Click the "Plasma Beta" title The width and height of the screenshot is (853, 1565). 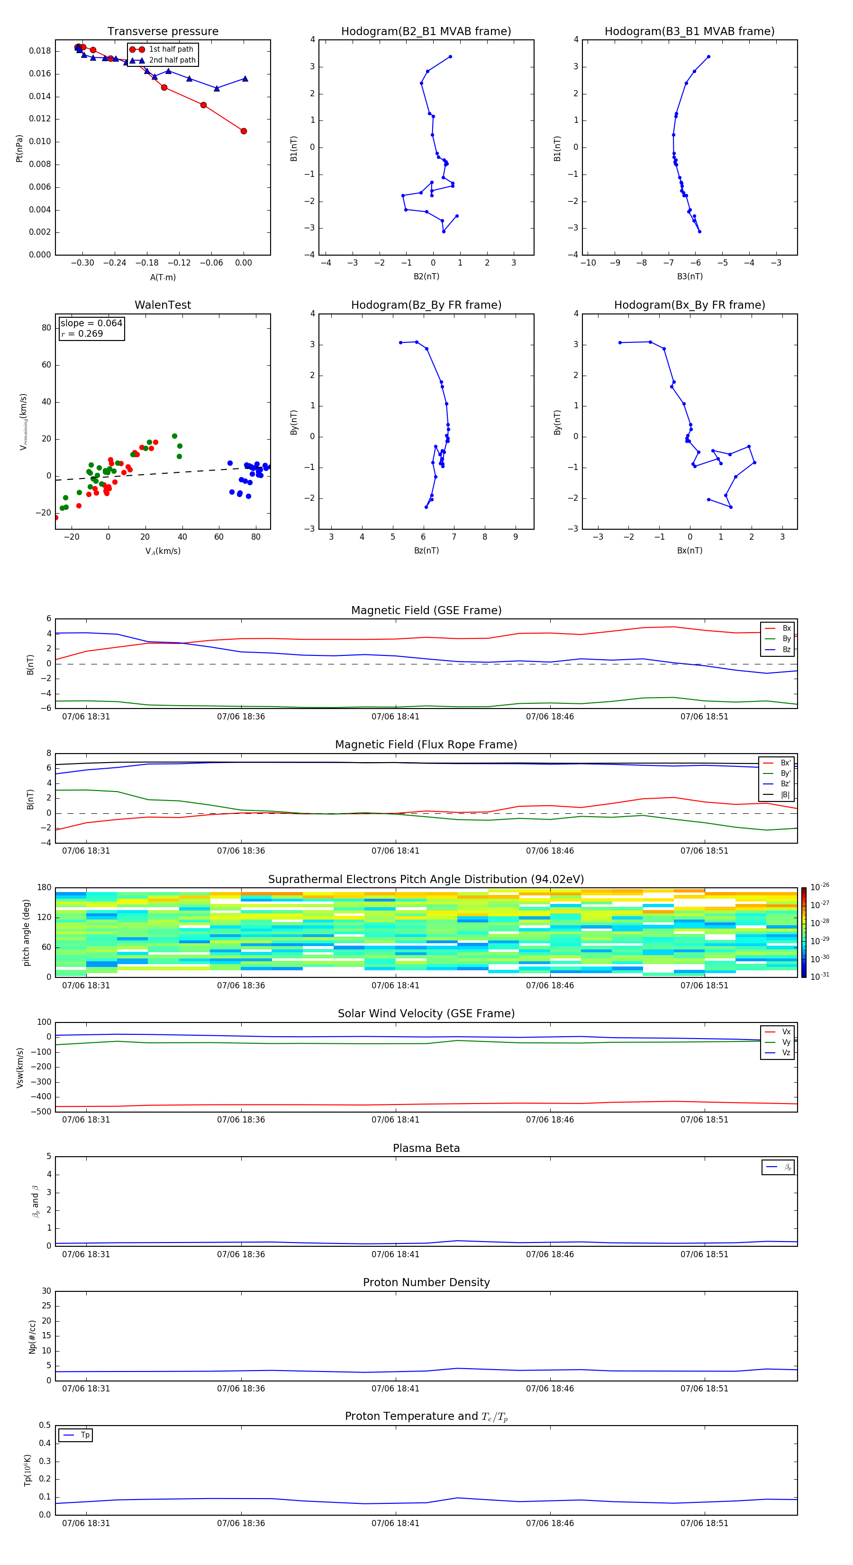(x=426, y=1148)
